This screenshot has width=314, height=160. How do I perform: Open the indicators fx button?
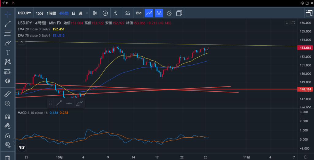[116, 13]
